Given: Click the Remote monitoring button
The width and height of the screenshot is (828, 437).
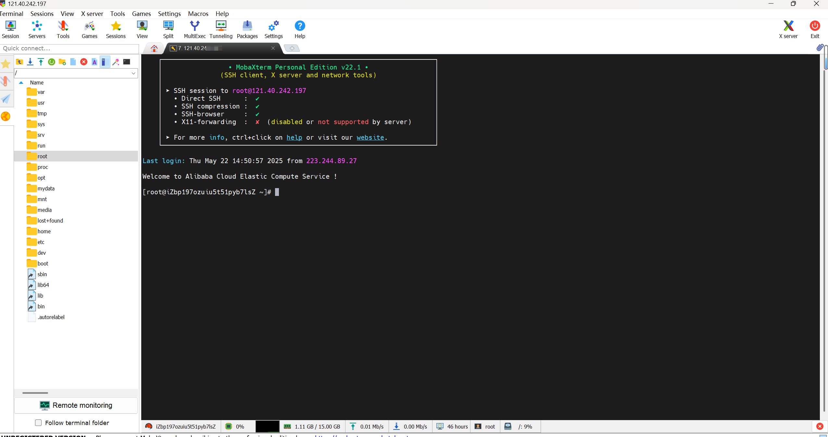Looking at the screenshot, I should coord(76,405).
